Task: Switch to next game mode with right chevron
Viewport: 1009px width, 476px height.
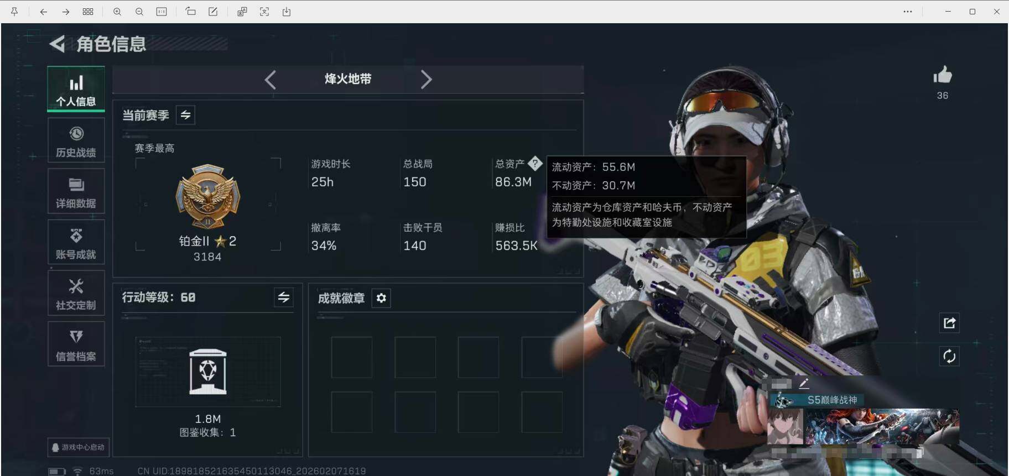Action: pos(426,80)
